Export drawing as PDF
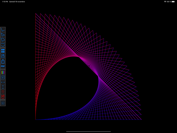Screen dimensions: 177x133 [3, 66]
